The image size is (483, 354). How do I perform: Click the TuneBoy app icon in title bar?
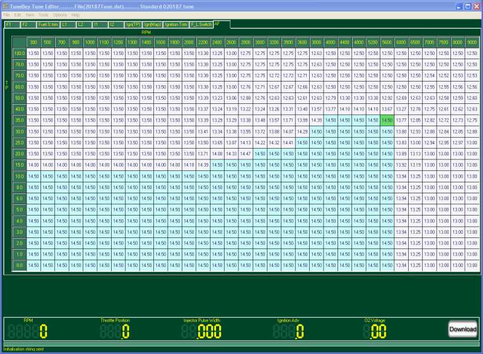[5, 6]
